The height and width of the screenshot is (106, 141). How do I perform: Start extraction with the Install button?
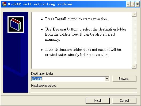(98, 101)
